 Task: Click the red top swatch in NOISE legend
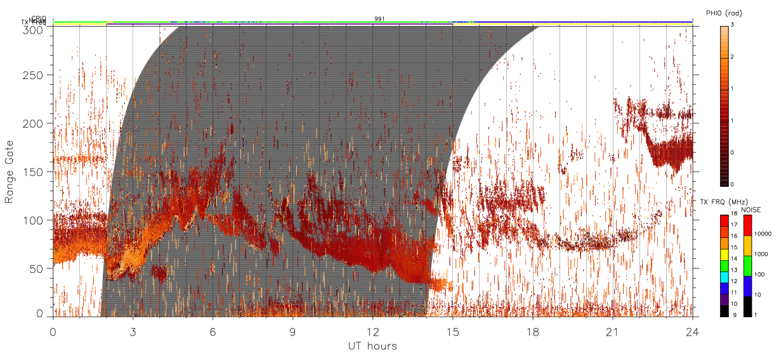pos(747,225)
